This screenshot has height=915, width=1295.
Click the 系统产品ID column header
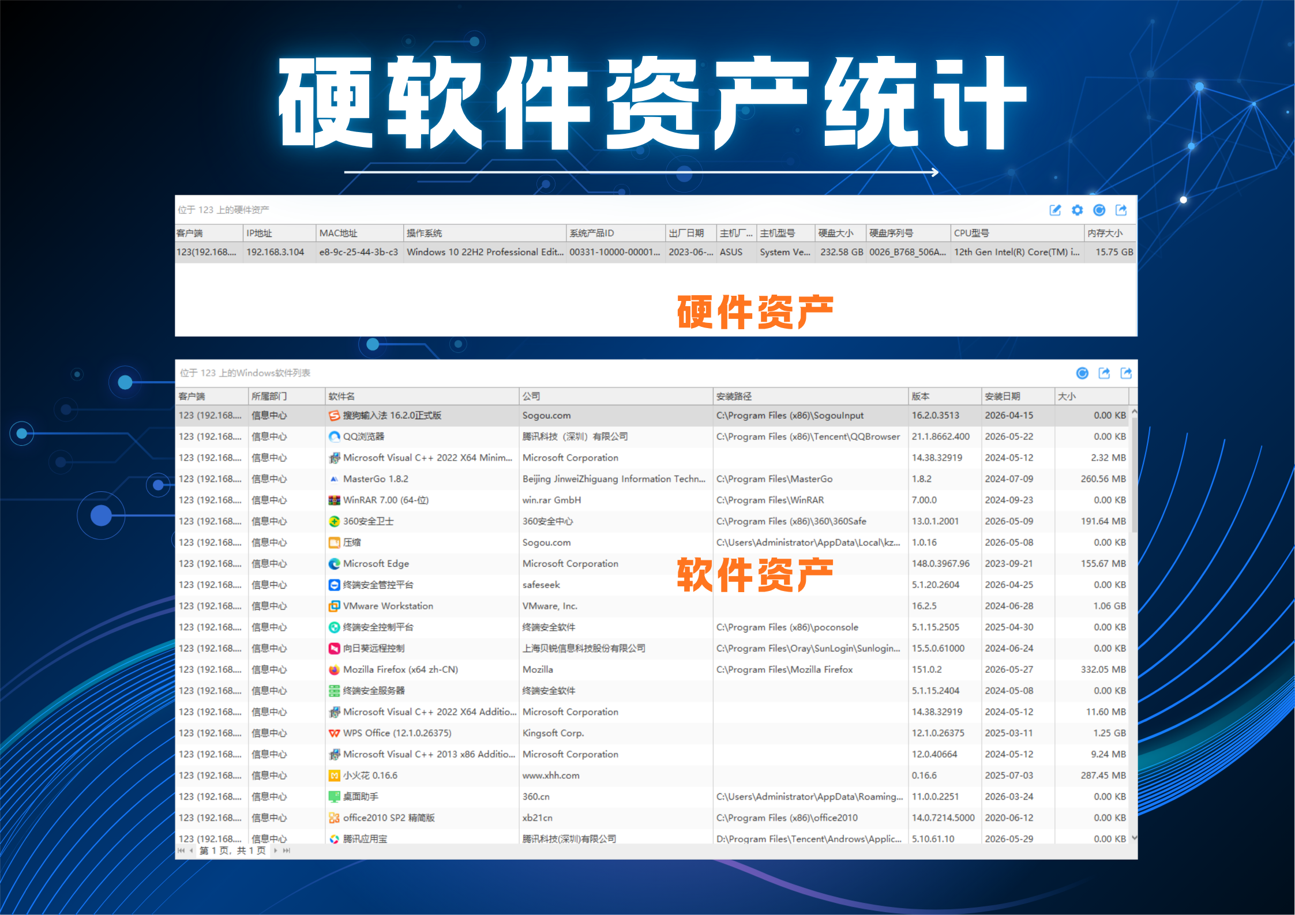615,233
